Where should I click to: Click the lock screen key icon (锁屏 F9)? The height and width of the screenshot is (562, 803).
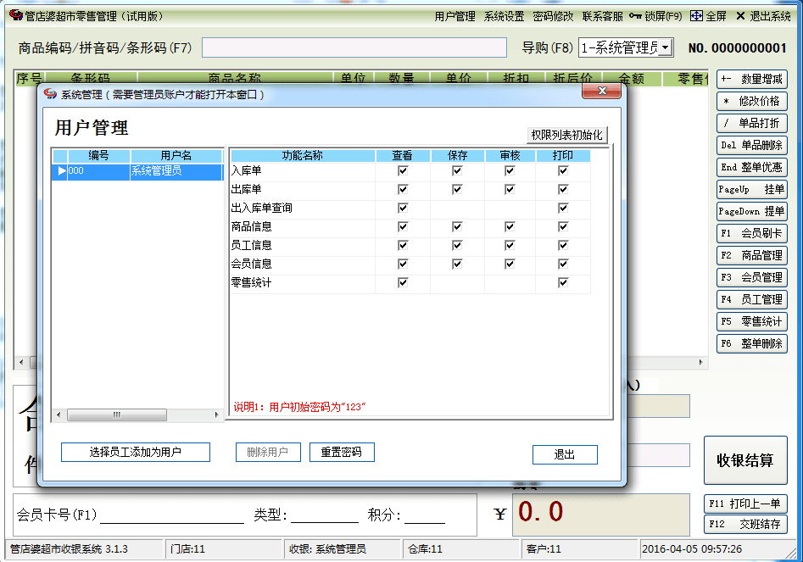coord(635,16)
